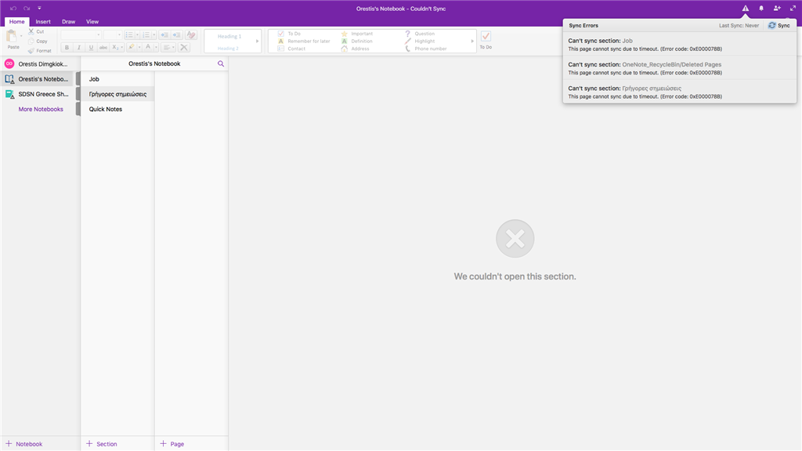Click the clear formatting eraser icon
This screenshot has width=802, height=451.
point(191,34)
